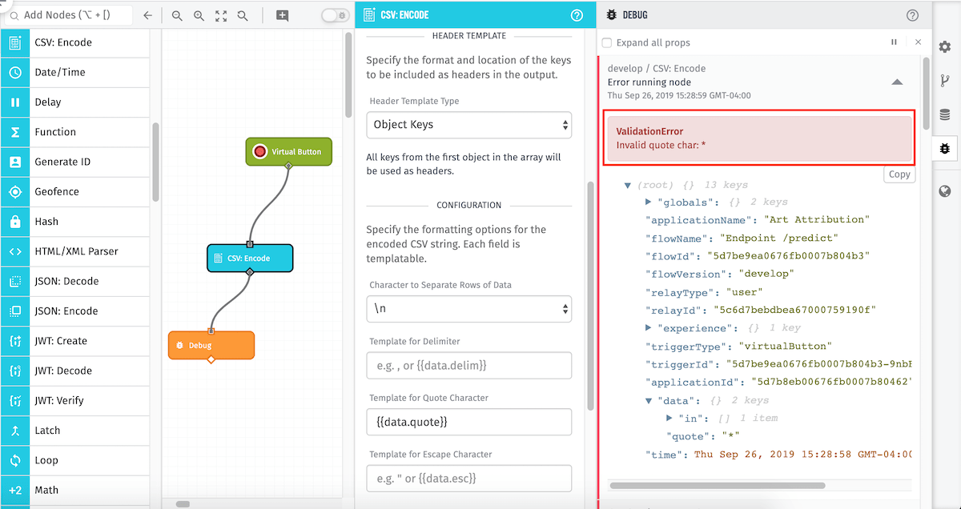Image resolution: width=961 pixels, height=509 pixels.
Task: Select the Math palette node
Action: [x=75, y=491]
